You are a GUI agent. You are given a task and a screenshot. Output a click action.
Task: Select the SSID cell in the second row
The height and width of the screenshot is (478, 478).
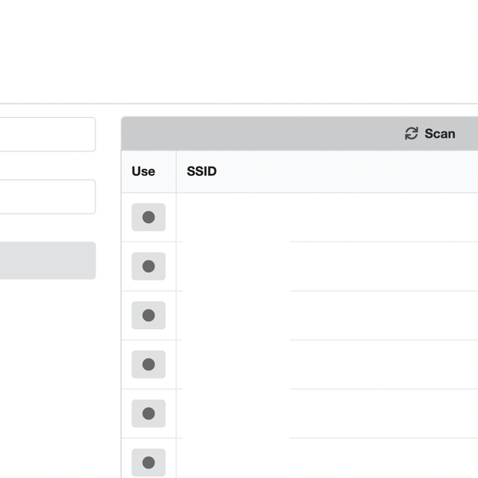(x=319, y=266)
